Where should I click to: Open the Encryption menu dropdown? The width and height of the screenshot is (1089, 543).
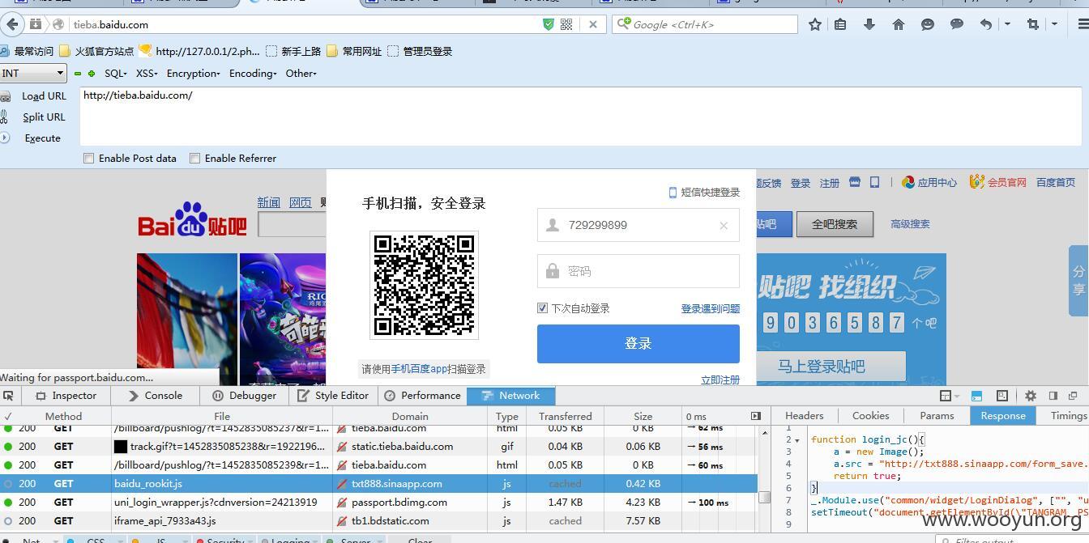click(193, 74)
